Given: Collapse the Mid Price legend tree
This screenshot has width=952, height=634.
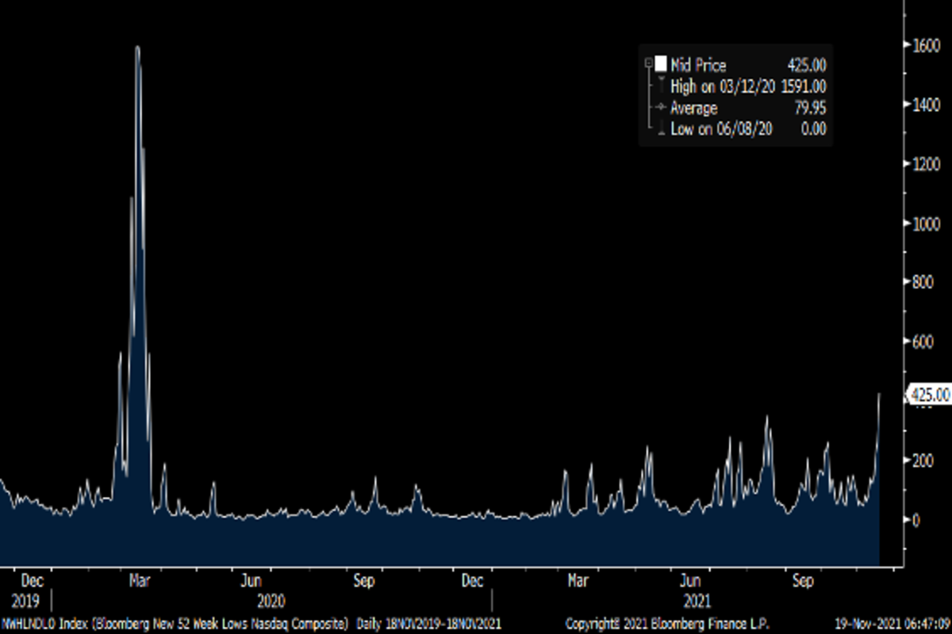Looking at the screenshot, I should [x=648, y=63].
